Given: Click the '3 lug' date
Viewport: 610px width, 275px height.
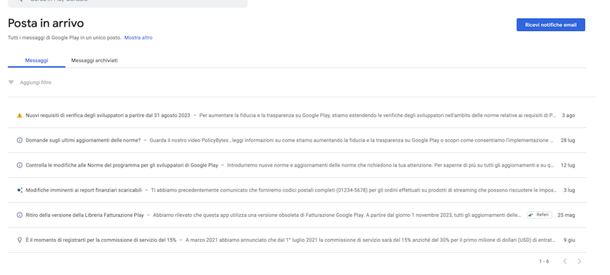Looking at the screenshot, I should tap(569, 190).
